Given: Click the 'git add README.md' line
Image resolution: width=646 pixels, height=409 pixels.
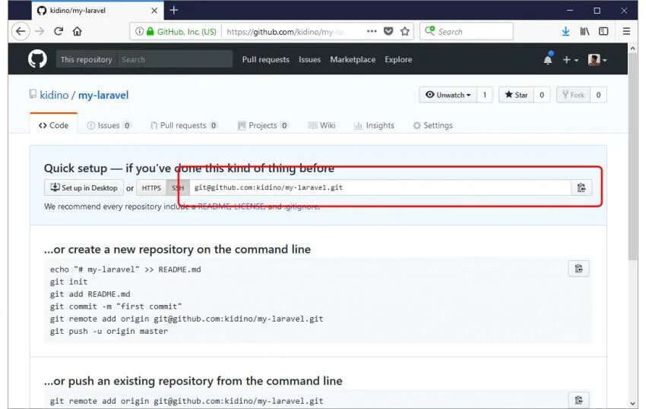Looking at the screenshot, I should click(x=90, y=294).
